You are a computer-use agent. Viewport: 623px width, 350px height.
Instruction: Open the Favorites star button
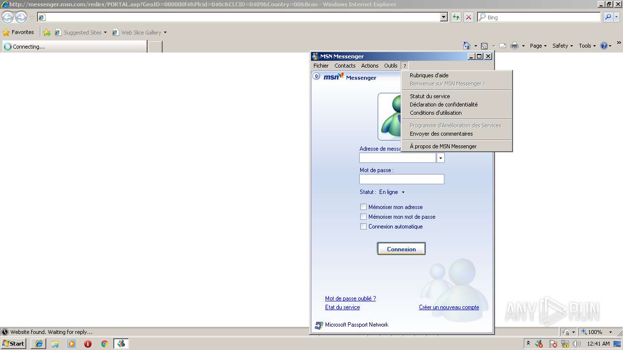click(18, 32)
